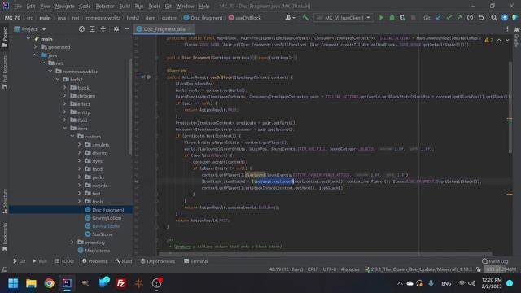Viewport: 521px width, 293px height.
Task: Click the Git branch status widget
Action: [x=418, y=269]
